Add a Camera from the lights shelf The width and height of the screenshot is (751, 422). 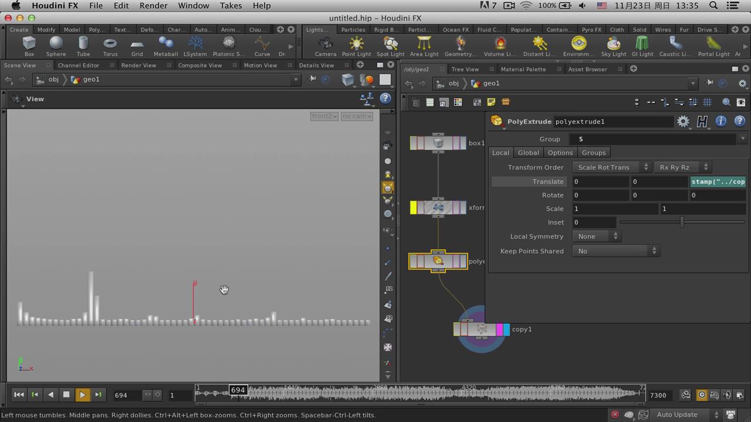coord(325,46)
